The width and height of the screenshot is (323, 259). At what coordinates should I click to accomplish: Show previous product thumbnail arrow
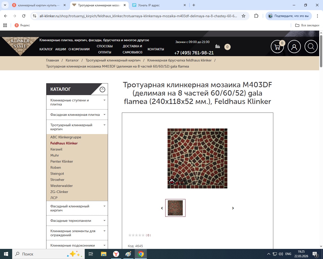pos(162,208)
